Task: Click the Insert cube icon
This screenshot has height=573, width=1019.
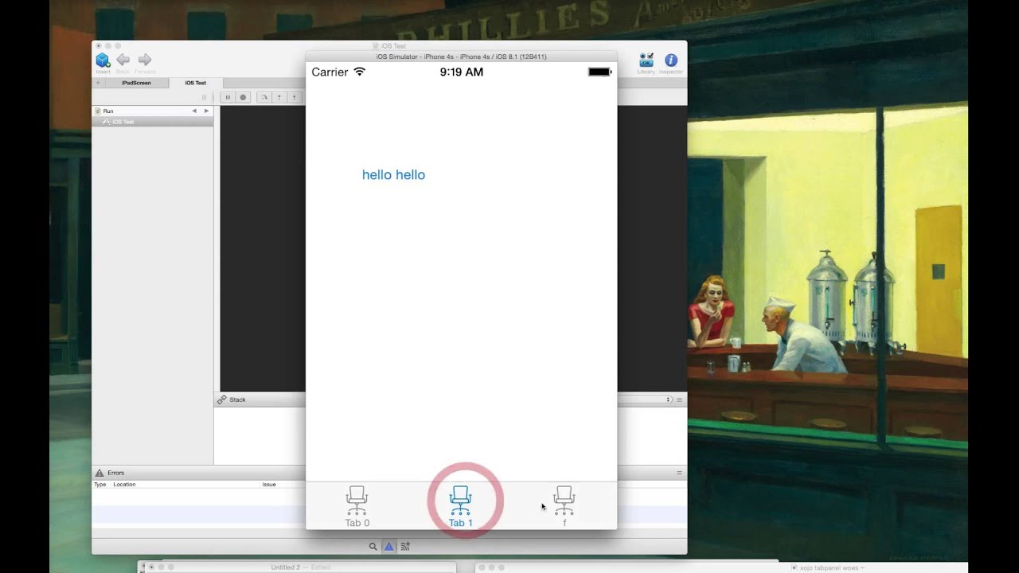Action: tap(103, 60)
